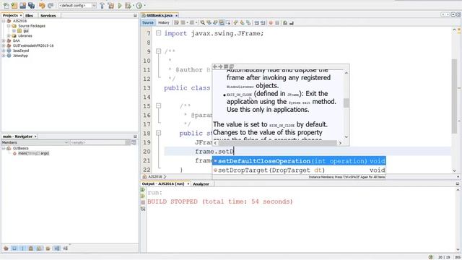The height and width of the screenshot is (260, 462).
Task: Click the Shift Line Right icon in editor toolbar
Action: pyautogui.click(x=263, y=22)
